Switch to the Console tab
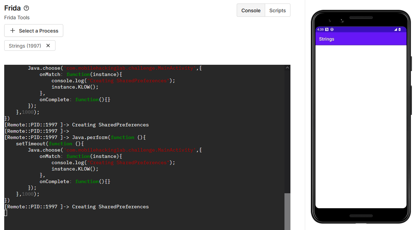This screenshot has width=413, height=230. pyautogui.click(x=251, y=11)
